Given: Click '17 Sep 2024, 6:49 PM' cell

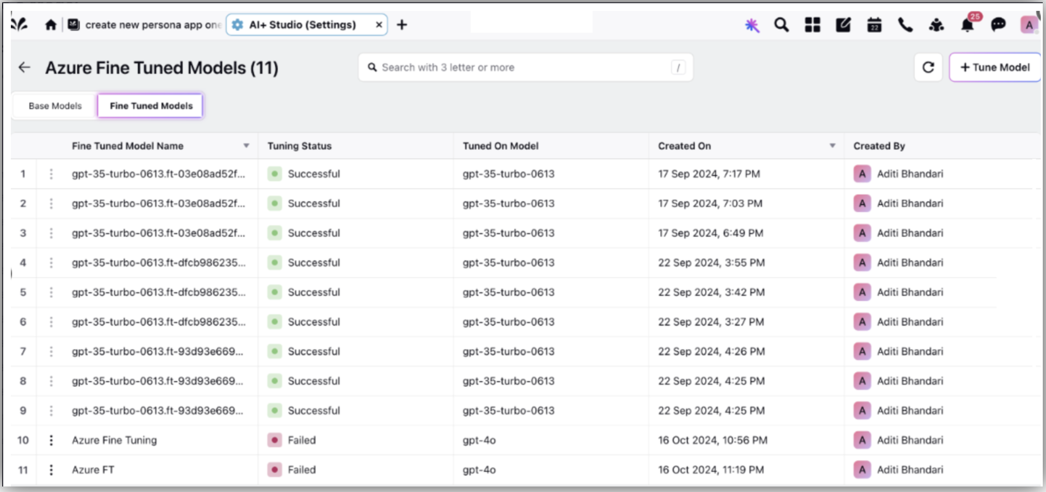Looking at the screenshot, I should pos(711,233).
